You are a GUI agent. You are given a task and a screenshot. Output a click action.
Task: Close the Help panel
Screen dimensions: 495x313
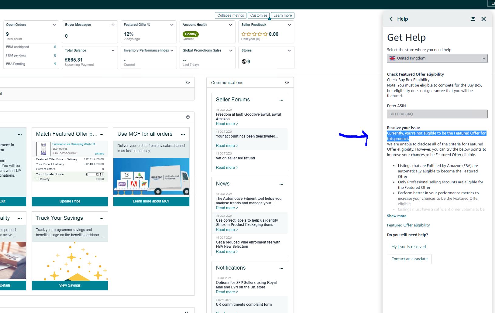[483, 19]
